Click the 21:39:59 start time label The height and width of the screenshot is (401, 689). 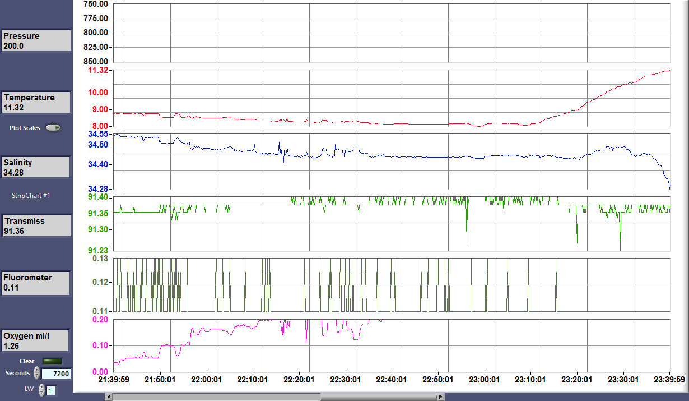click(114, 380)
